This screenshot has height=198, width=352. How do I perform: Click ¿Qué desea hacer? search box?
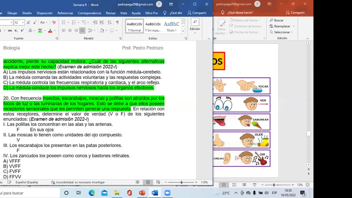(x=237, y=13)
